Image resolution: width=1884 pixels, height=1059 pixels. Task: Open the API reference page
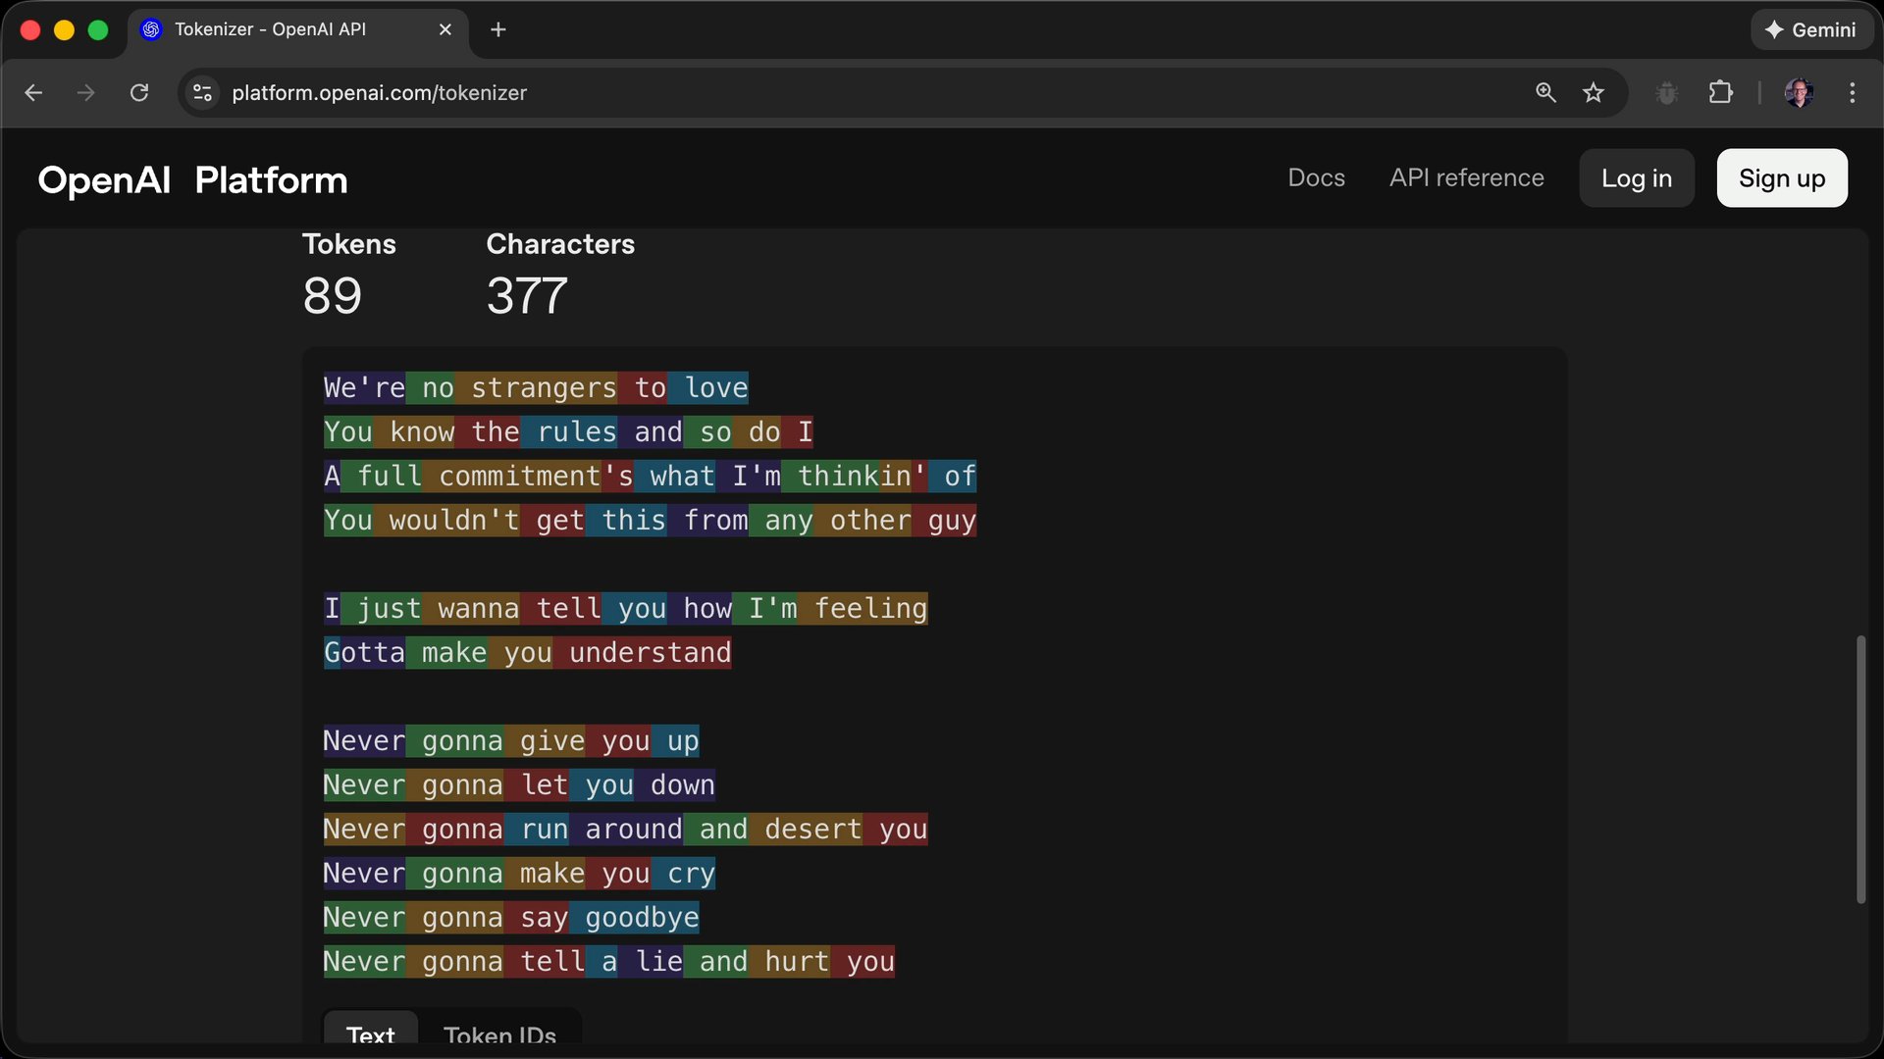1466,177
